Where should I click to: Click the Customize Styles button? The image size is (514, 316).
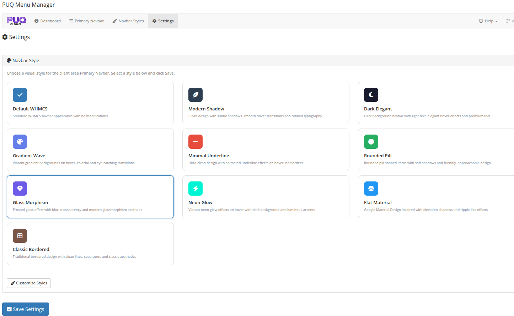point(28,283)
